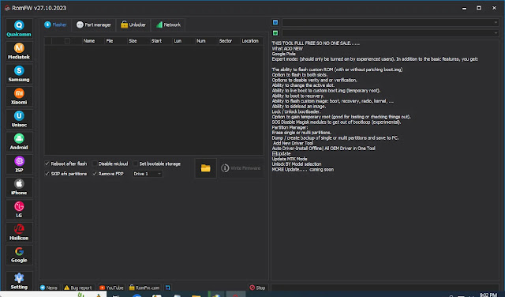Click the blue square icon after RomFw.com
Image resolution: width=505 pixels, height=297 pixels.
click(x=168, y=288)
